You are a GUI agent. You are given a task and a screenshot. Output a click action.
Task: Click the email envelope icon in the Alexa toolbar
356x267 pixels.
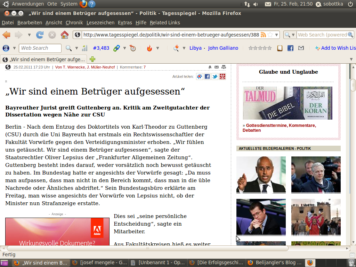pos(301,48)
